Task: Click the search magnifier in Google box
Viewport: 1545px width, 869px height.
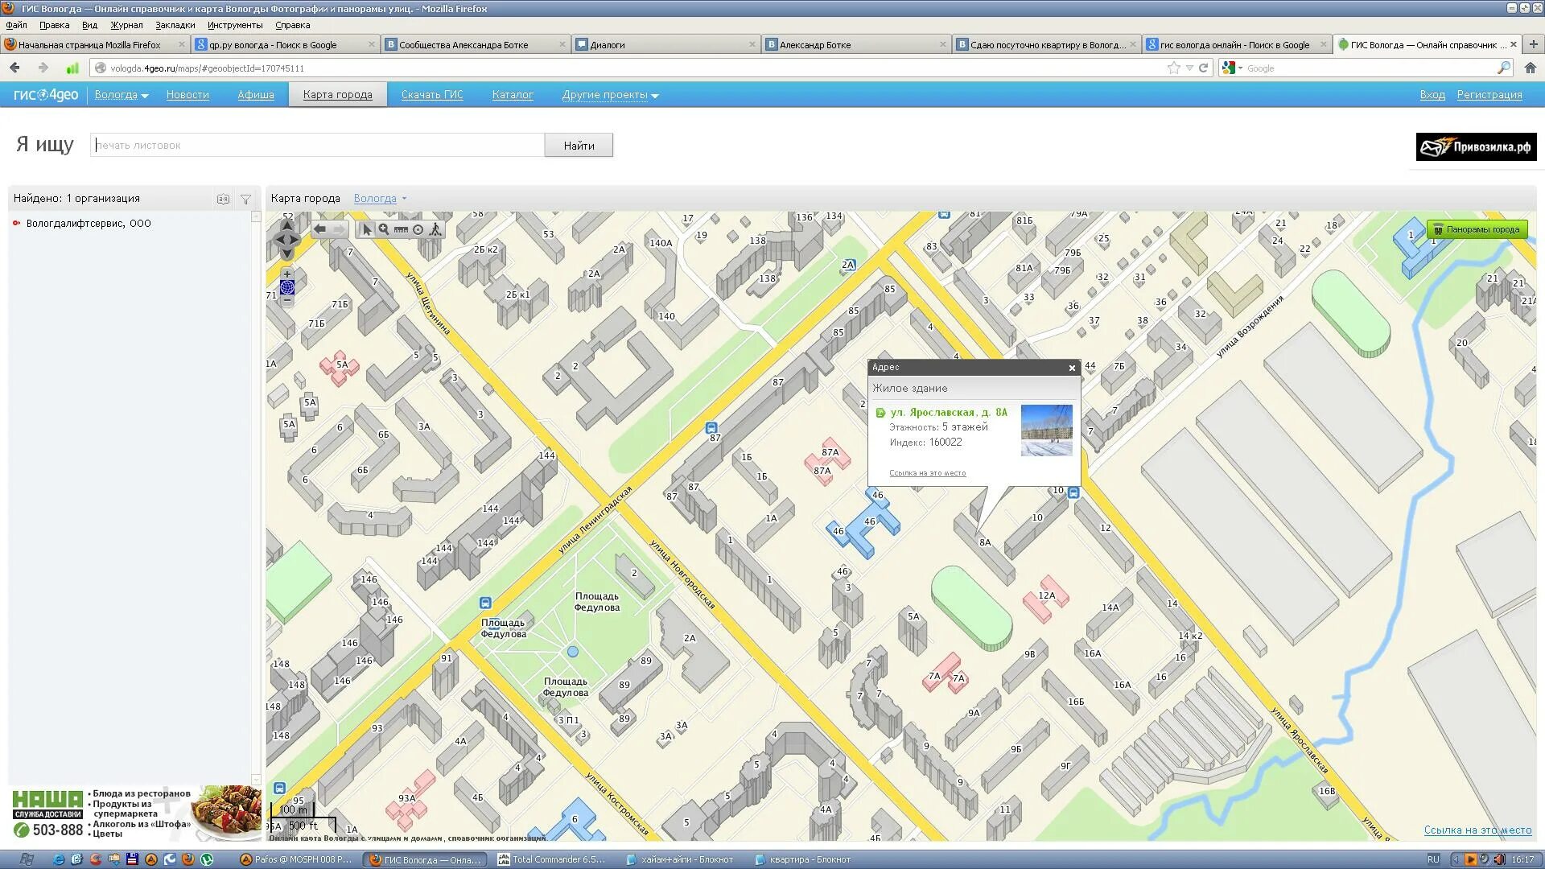Action: tap(1503, 68)
